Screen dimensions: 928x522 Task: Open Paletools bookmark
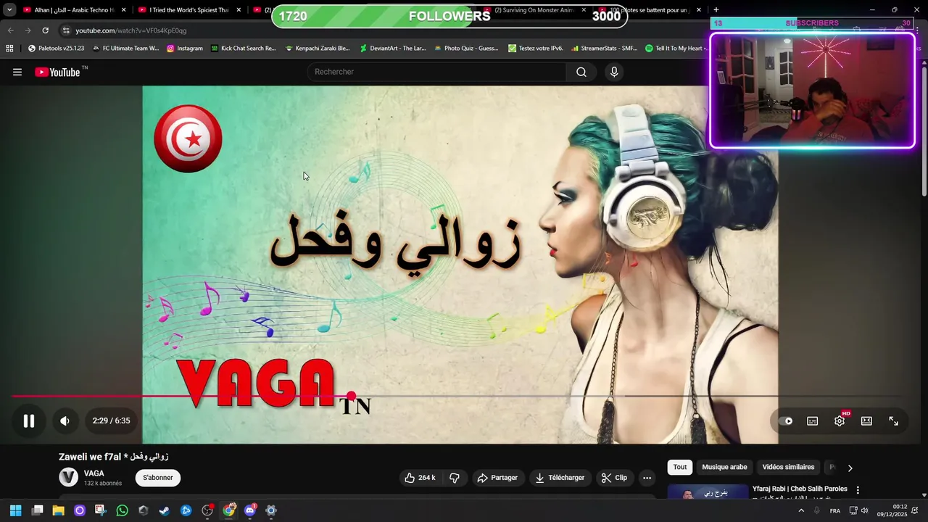pos(56,49)
